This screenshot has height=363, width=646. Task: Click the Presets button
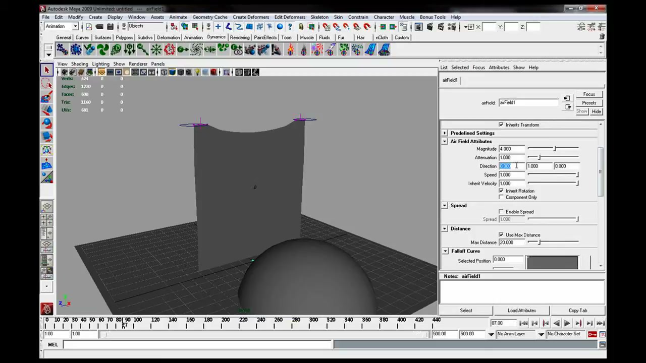[x=589, y=103]
